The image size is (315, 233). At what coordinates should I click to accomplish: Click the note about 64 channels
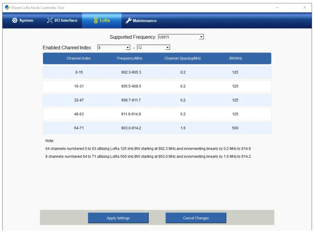click(x=148, y=149)
